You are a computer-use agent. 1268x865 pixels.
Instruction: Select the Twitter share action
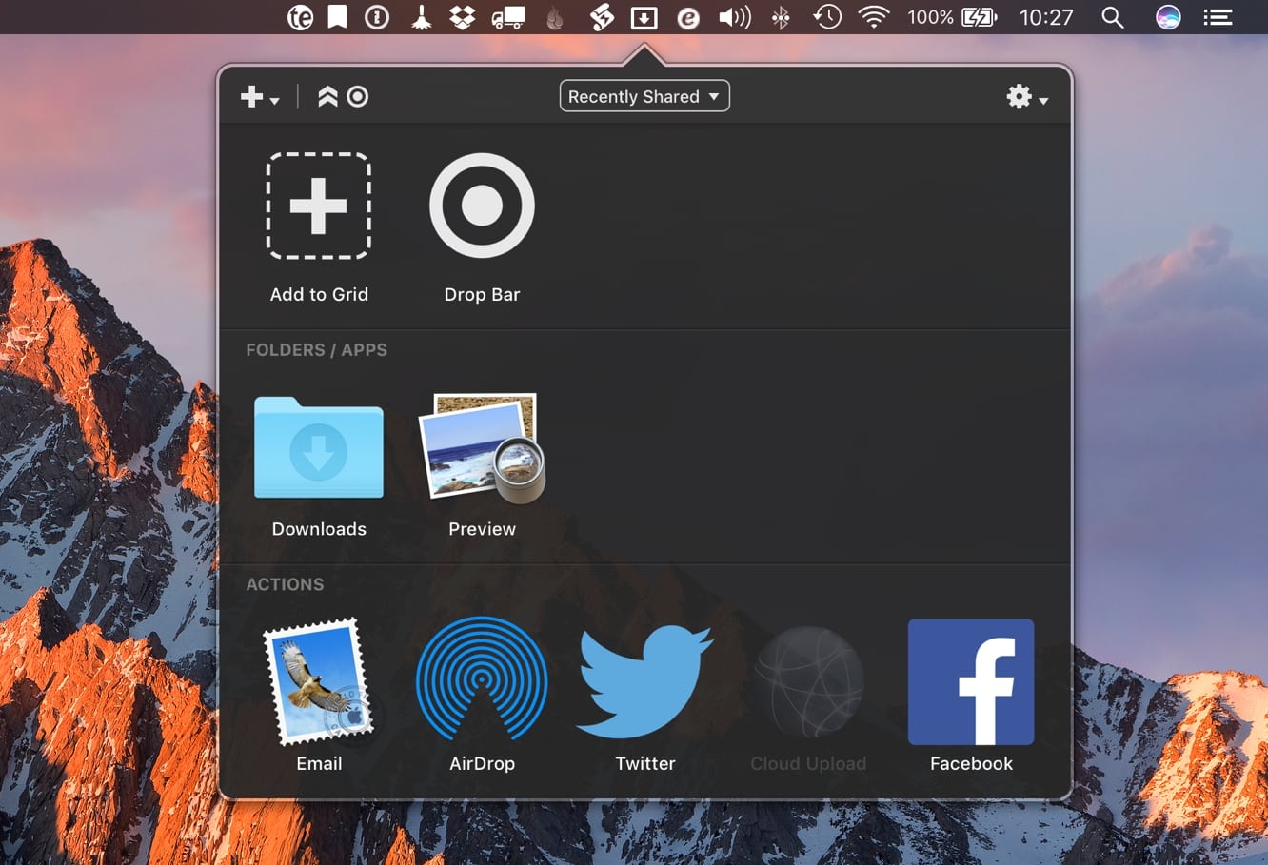(x=644, y=681)
